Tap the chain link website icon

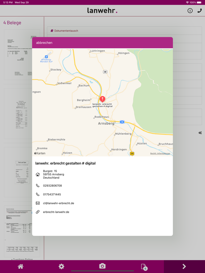pyautogui.click(x=38, y=212)
